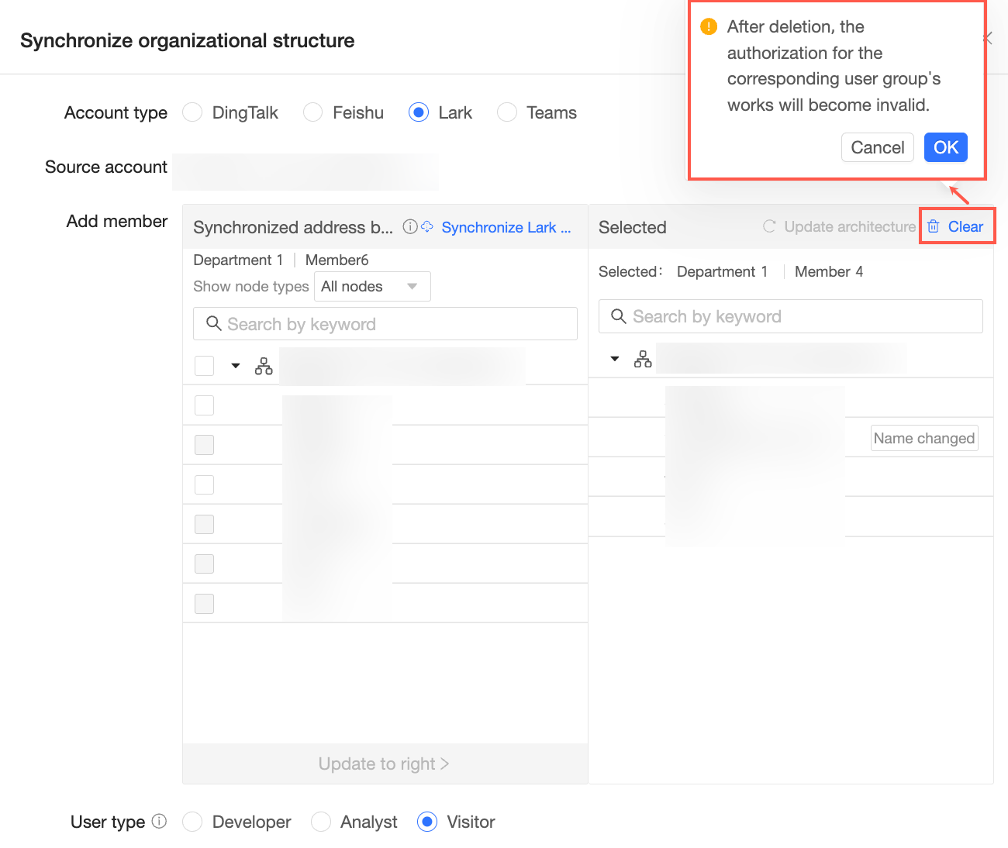Select the Visitor user type

click(x=427, y=822)
